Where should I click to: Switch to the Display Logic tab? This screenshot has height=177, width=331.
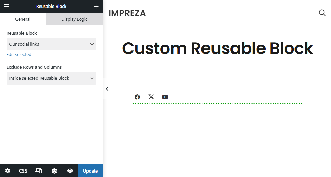[x=74, y=19]
